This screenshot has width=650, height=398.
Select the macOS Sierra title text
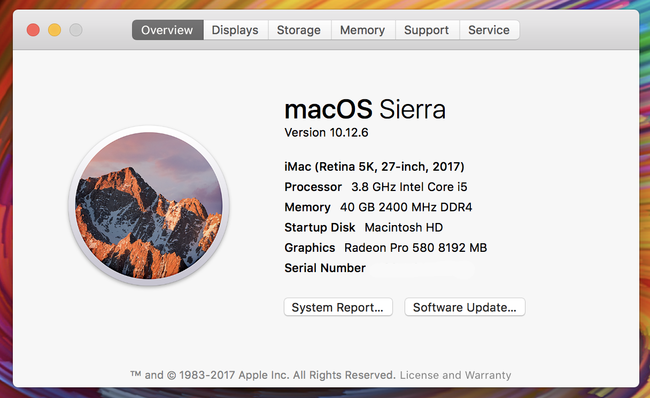[x=365, y=109]
